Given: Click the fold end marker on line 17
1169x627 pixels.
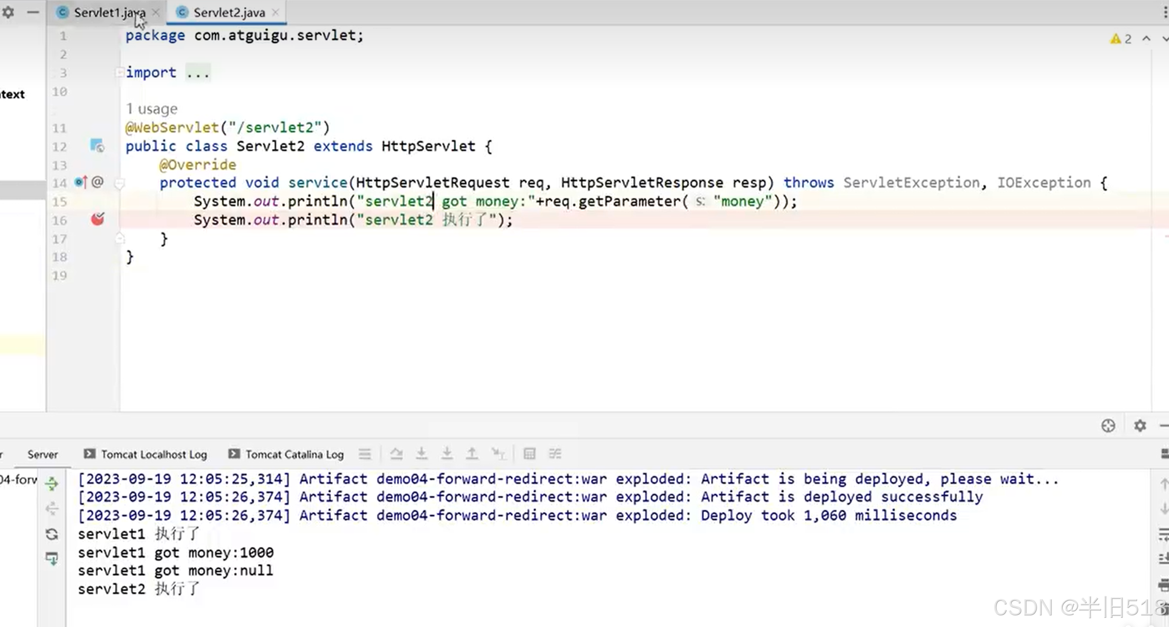Looking at the screenshot, I should 120,238.
